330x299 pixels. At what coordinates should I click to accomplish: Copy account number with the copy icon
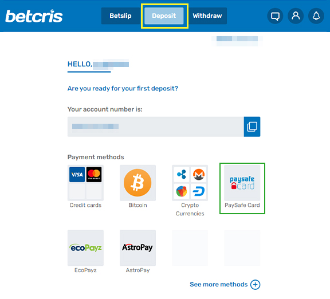[x=252, y=127]
